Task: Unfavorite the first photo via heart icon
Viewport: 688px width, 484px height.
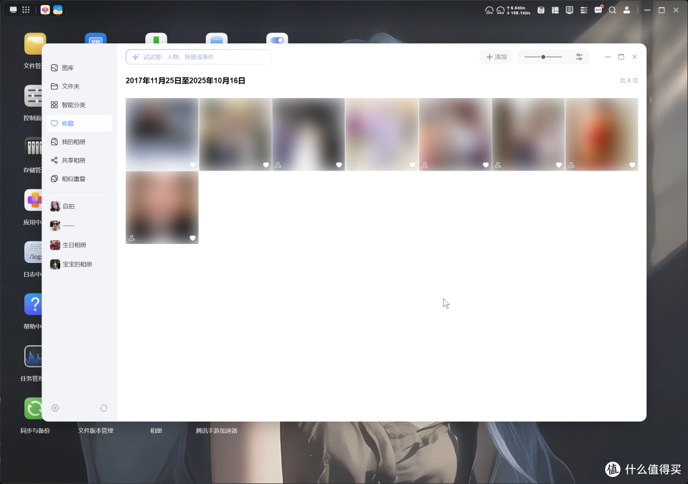Action: click(x=192, y=164)
